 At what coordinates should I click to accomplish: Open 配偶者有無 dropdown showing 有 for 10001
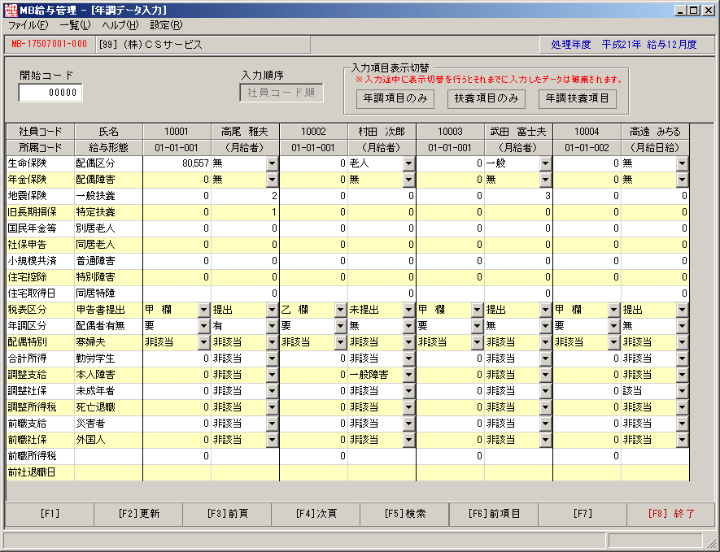click(x=272, y=326)
